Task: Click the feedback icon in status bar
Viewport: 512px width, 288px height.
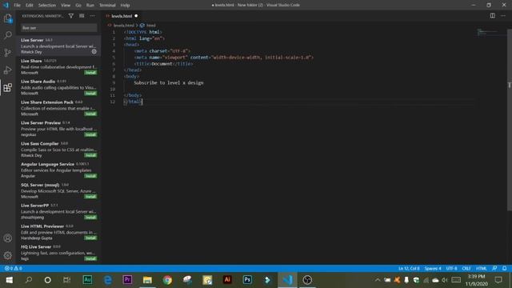Action: pyautogui.click(x=494, y=269)
